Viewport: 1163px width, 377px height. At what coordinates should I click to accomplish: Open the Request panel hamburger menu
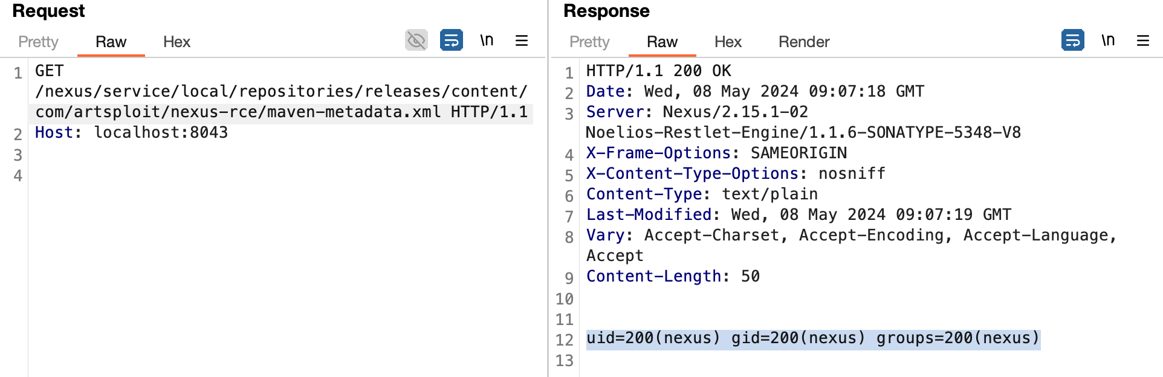[x=522, y=40]
